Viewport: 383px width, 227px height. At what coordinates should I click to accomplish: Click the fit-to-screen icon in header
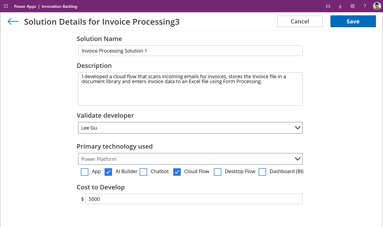point(328,6)
